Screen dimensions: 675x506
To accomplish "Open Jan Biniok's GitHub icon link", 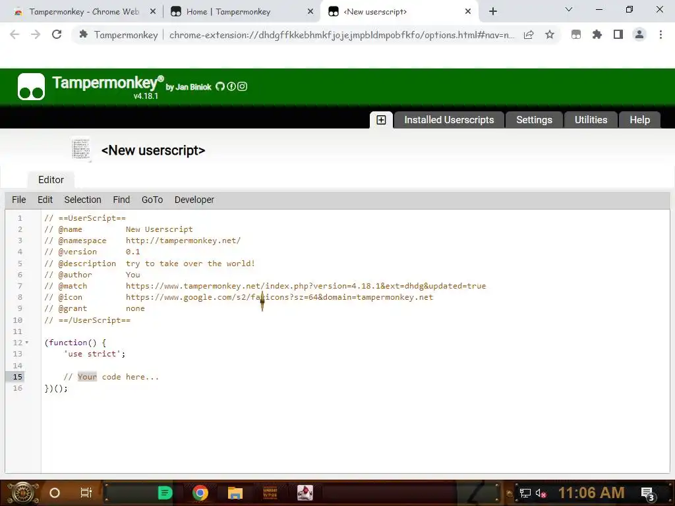I will click(220, 86).
